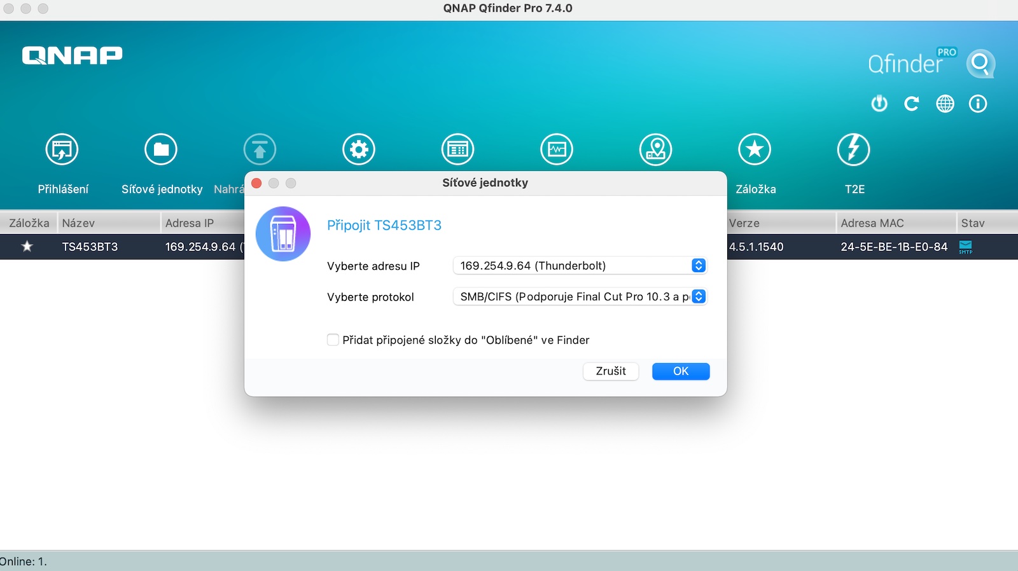Viewport: 1018px width, 571px height.
Task: Click the details list toolbar icon
Action: click(457, 149)
